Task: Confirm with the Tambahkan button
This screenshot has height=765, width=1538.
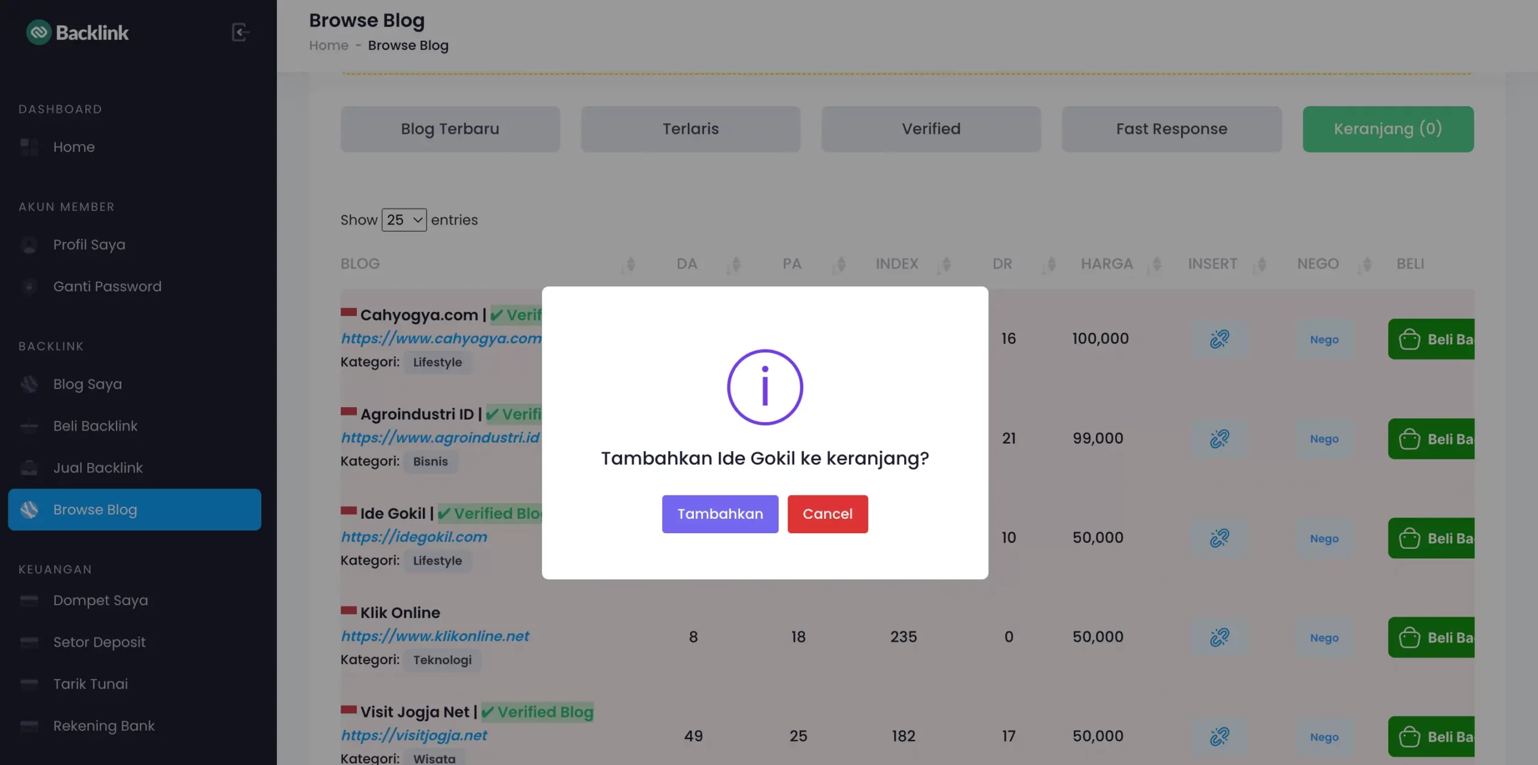Action: pyautogui.click(x=720, y=513)
